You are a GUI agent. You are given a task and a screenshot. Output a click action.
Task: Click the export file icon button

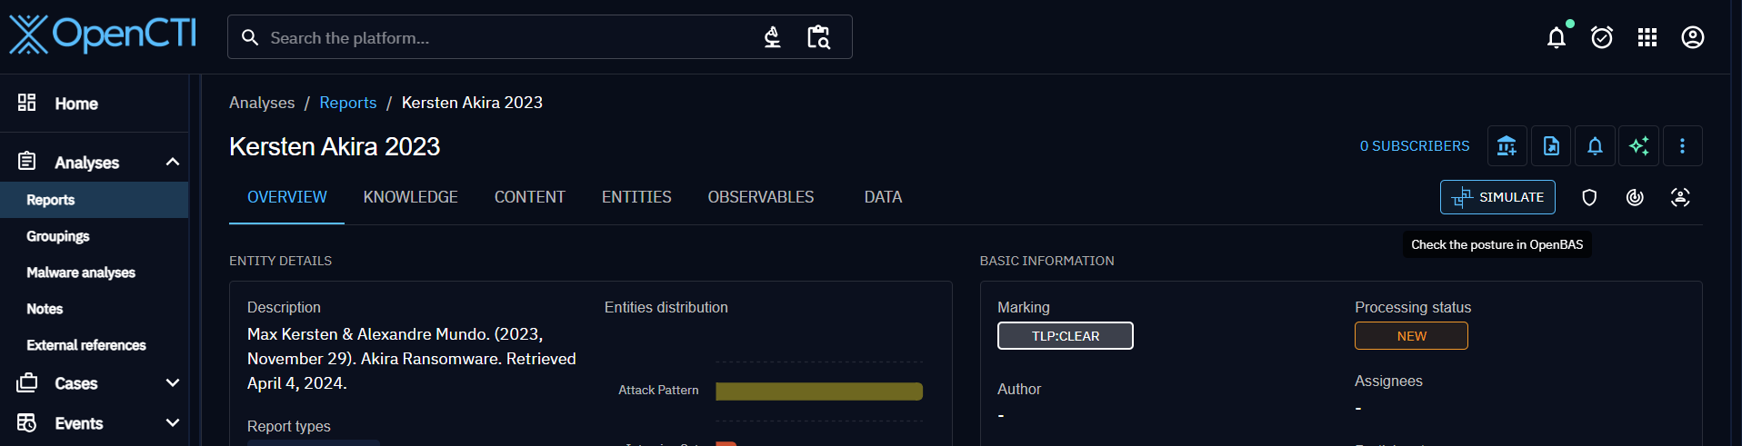coord(1551,146)
